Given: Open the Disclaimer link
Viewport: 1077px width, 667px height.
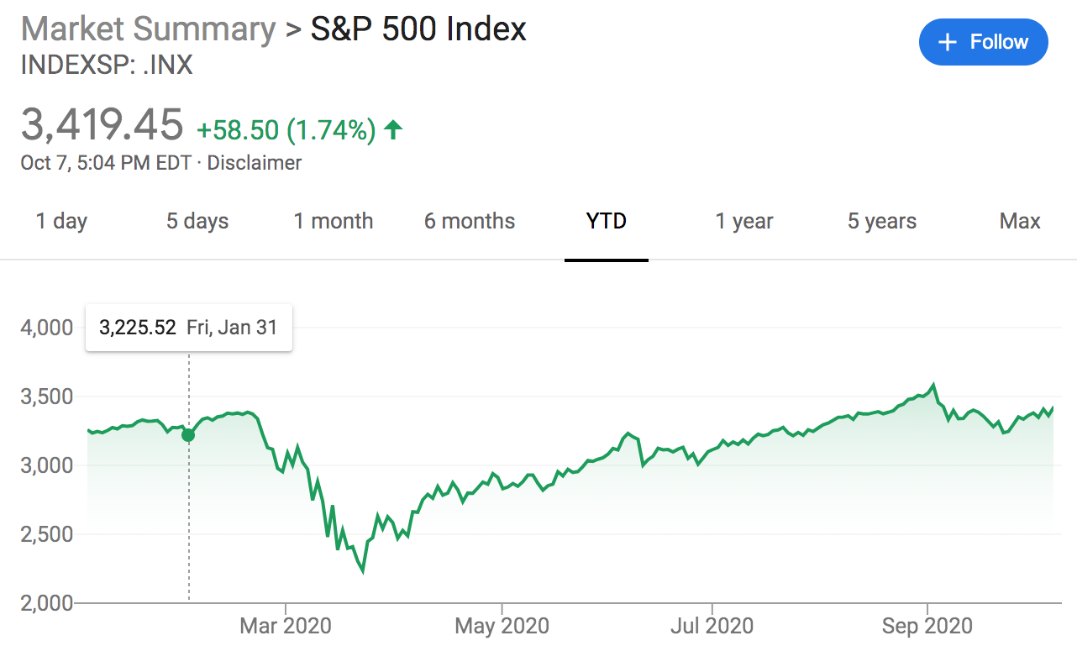Looking at the screenshot, I should pyautogui.click(x=254, y=162).
